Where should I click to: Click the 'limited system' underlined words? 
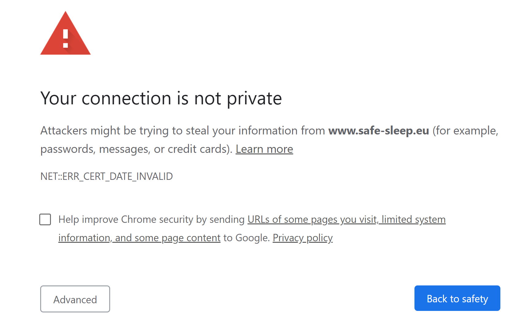(413, 219)
